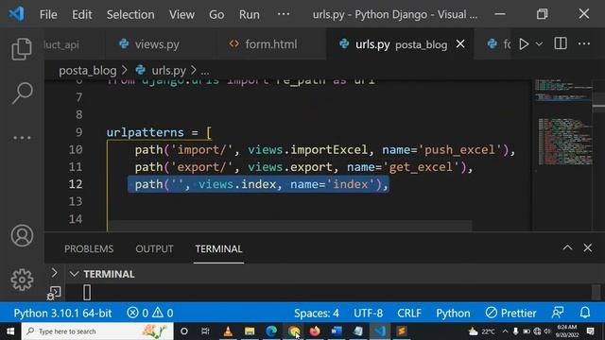Select the TERMINAL panel tab
Screen dimensions: 605x340
point(218,249)
